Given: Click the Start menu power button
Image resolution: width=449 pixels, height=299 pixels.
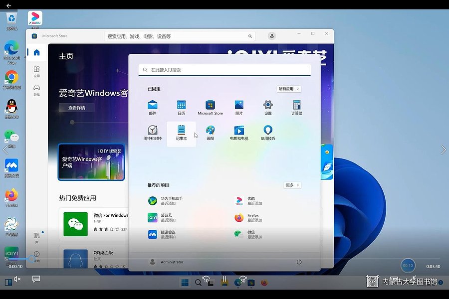Looking at the screenshot, I should 299,262.
